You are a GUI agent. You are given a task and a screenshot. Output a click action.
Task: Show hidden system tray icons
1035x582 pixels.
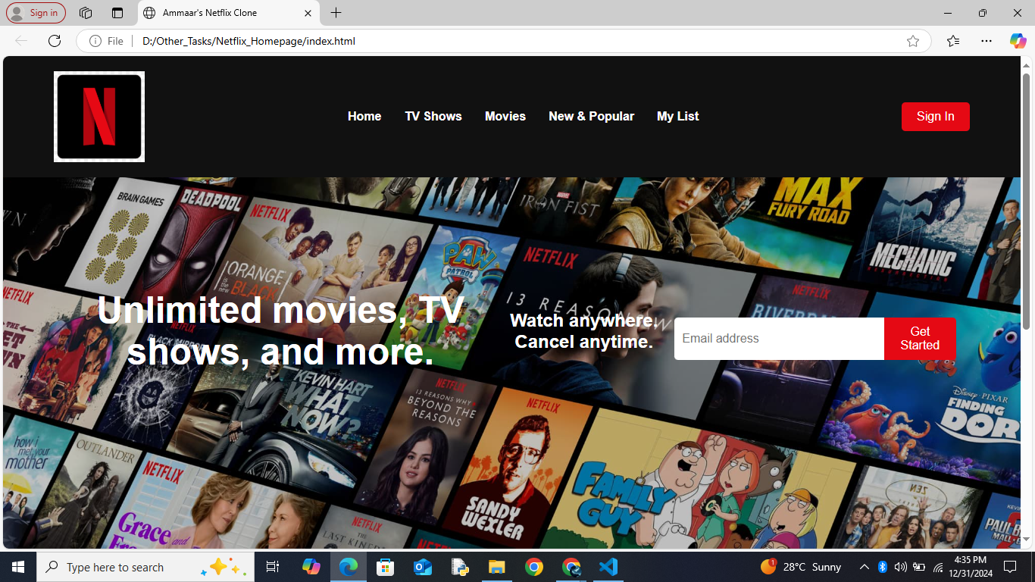(864, 567)
